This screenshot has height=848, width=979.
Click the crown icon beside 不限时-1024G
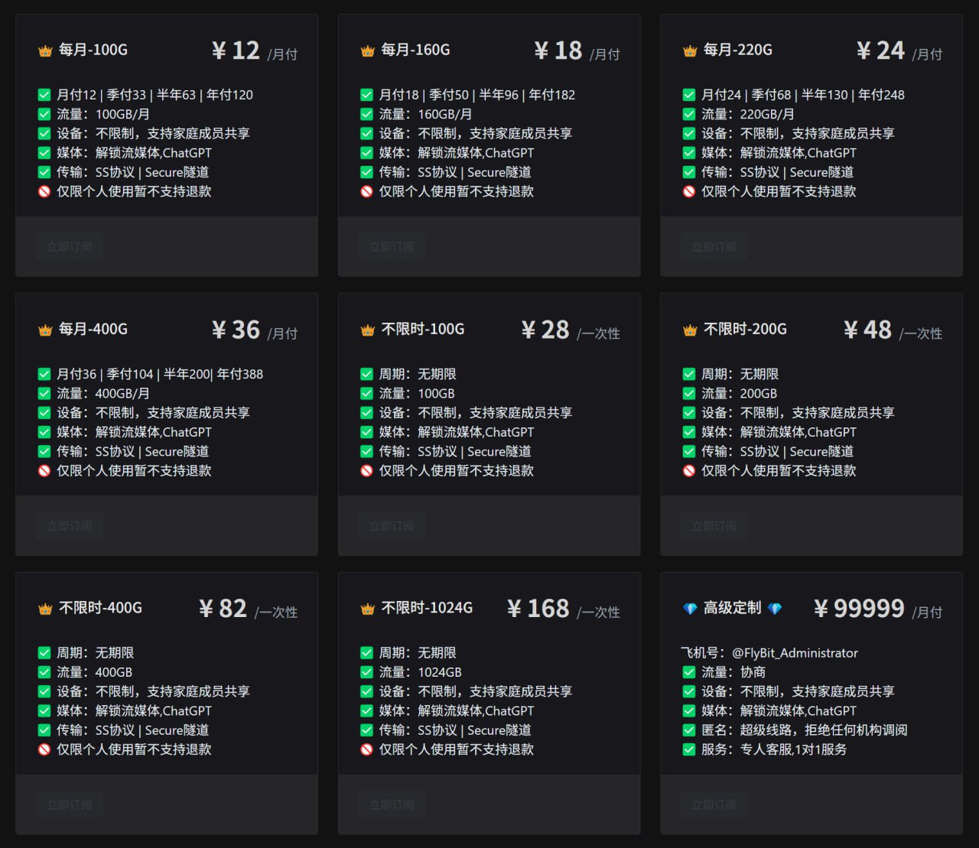[368, 609]
